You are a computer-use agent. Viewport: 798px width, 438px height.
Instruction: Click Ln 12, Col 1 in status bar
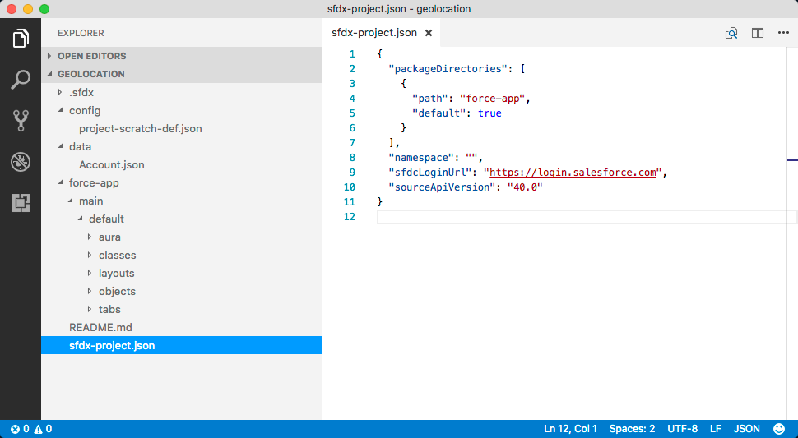click(x=570, y=429)
